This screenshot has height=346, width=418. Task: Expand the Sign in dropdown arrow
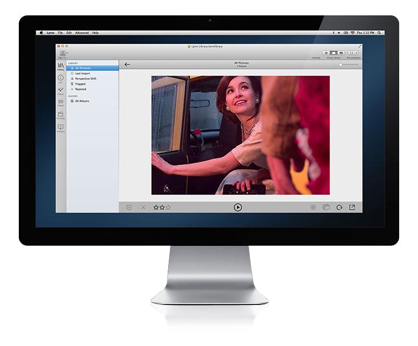tap(67, 53)
